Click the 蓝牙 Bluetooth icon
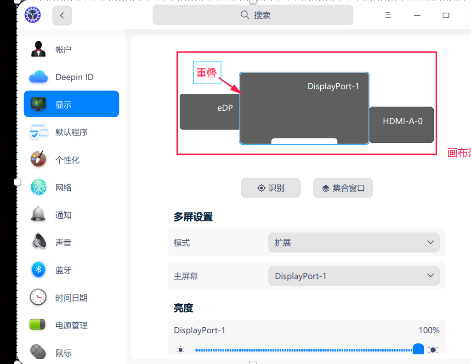 coord(39,270)
